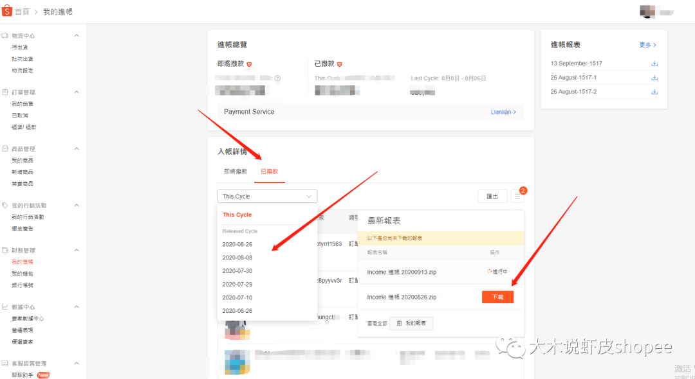Viewport: 695px width, 379px height.
Task: Switch to the 已撥款 tab
Action: [x=270, y=172]
